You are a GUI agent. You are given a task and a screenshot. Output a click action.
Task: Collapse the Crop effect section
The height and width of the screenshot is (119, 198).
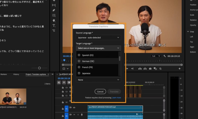click(x=188, y=32)
